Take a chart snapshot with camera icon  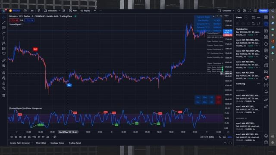[255, 11]
